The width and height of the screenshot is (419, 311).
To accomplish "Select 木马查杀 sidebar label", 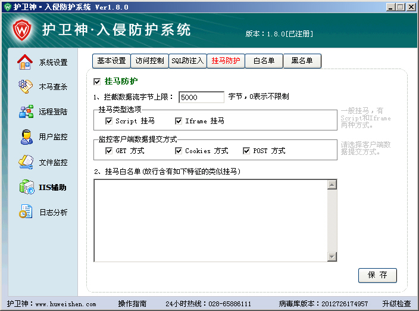I will pyautogui.click(x=53, y=86).
